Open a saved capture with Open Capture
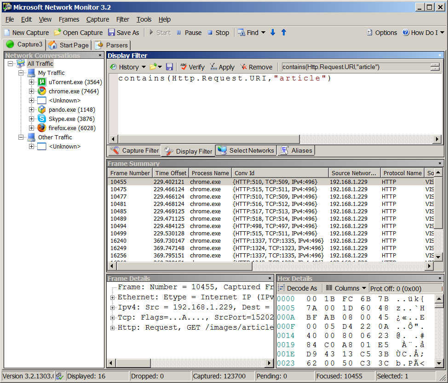 click(78, 33)
